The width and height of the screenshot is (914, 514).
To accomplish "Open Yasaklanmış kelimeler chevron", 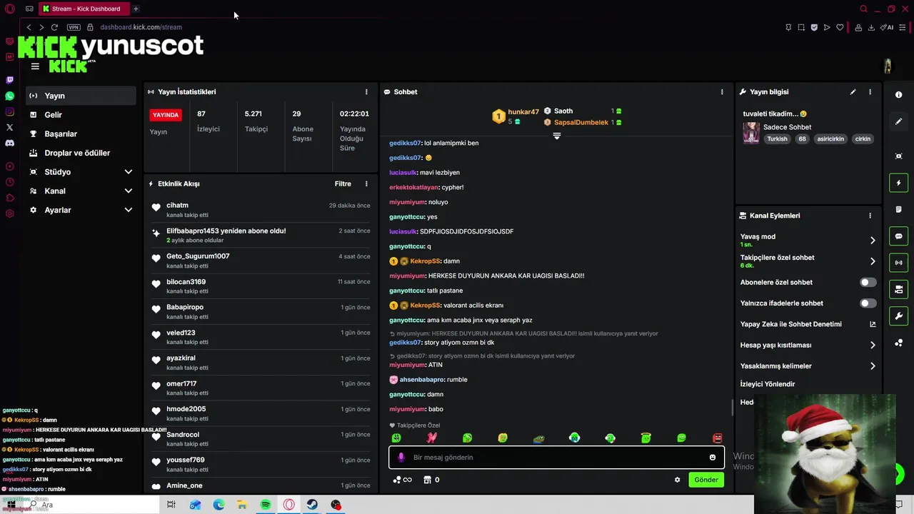I will tap(873, 366).
